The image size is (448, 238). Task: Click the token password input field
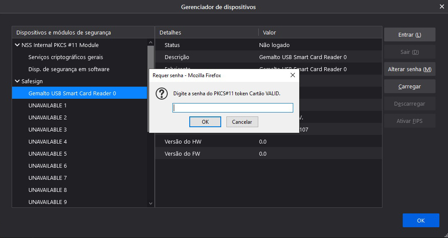point(233,108)
